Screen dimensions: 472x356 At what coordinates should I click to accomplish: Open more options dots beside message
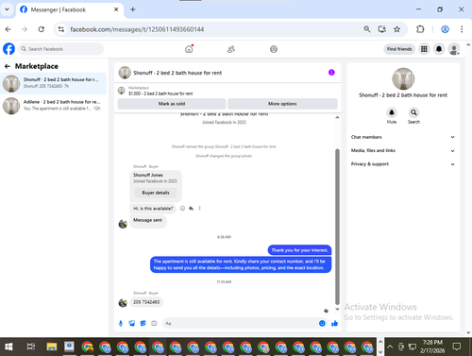(x=199, y=208)
